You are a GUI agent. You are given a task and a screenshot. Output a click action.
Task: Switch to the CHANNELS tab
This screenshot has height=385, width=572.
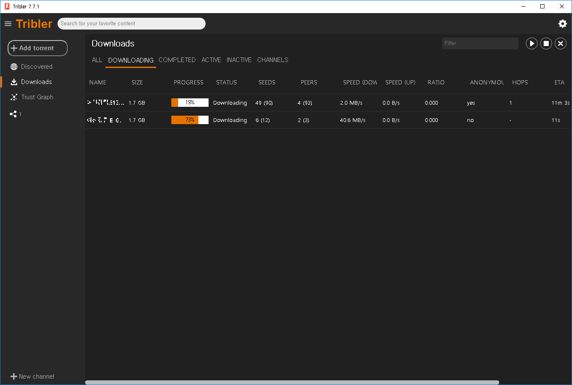click(273, 60)
